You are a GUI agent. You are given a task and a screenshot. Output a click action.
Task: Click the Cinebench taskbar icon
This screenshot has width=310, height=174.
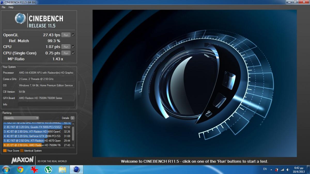point(76,169)
